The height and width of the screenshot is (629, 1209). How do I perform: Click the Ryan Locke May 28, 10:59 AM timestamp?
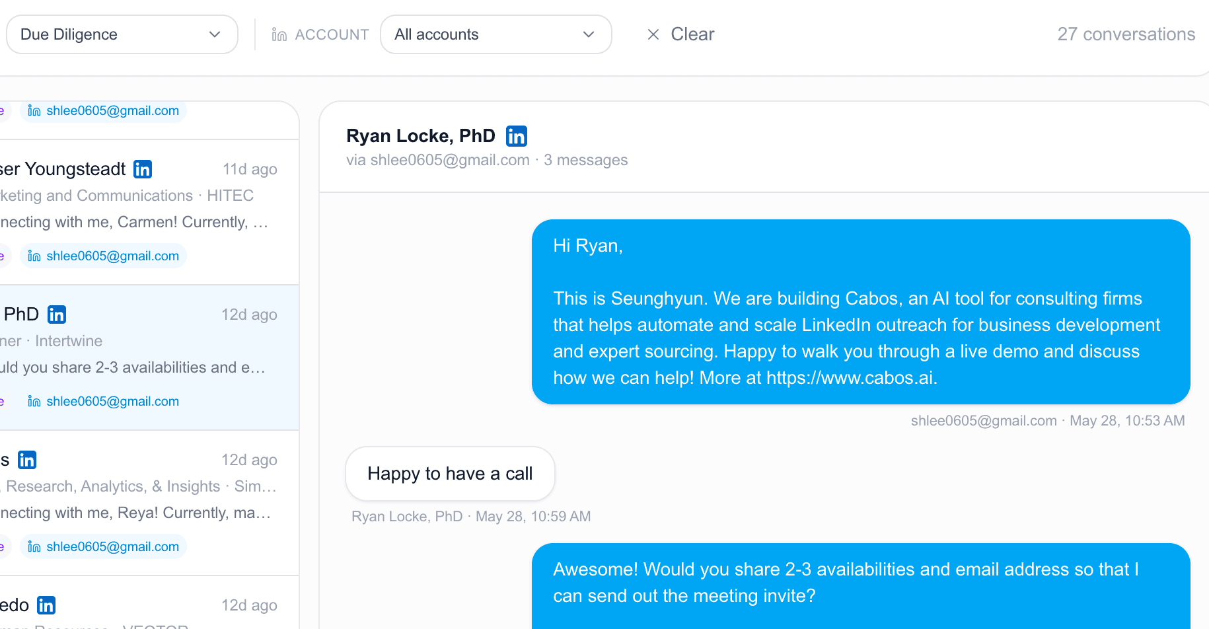coord(471,517)
